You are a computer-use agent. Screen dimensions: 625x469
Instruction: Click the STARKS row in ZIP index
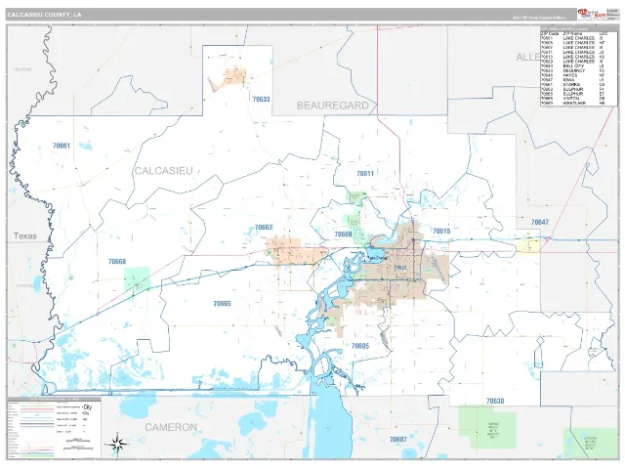(x=573, y=85)
